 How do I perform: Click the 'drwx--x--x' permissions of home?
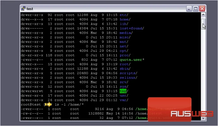point(32,19)
